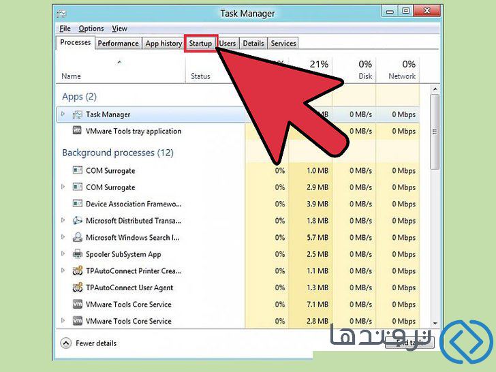The image size is (496, 372).
Task: Select the Apps (2) group heading
Action: tap(79, 97)
